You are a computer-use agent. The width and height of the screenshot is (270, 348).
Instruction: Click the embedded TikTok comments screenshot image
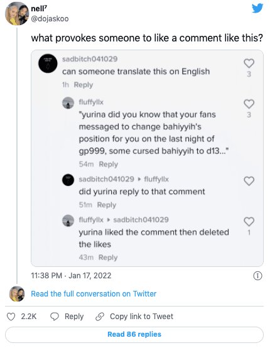click(x=147, y=158)
